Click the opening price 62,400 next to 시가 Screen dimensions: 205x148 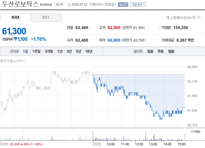coord(82,40)
